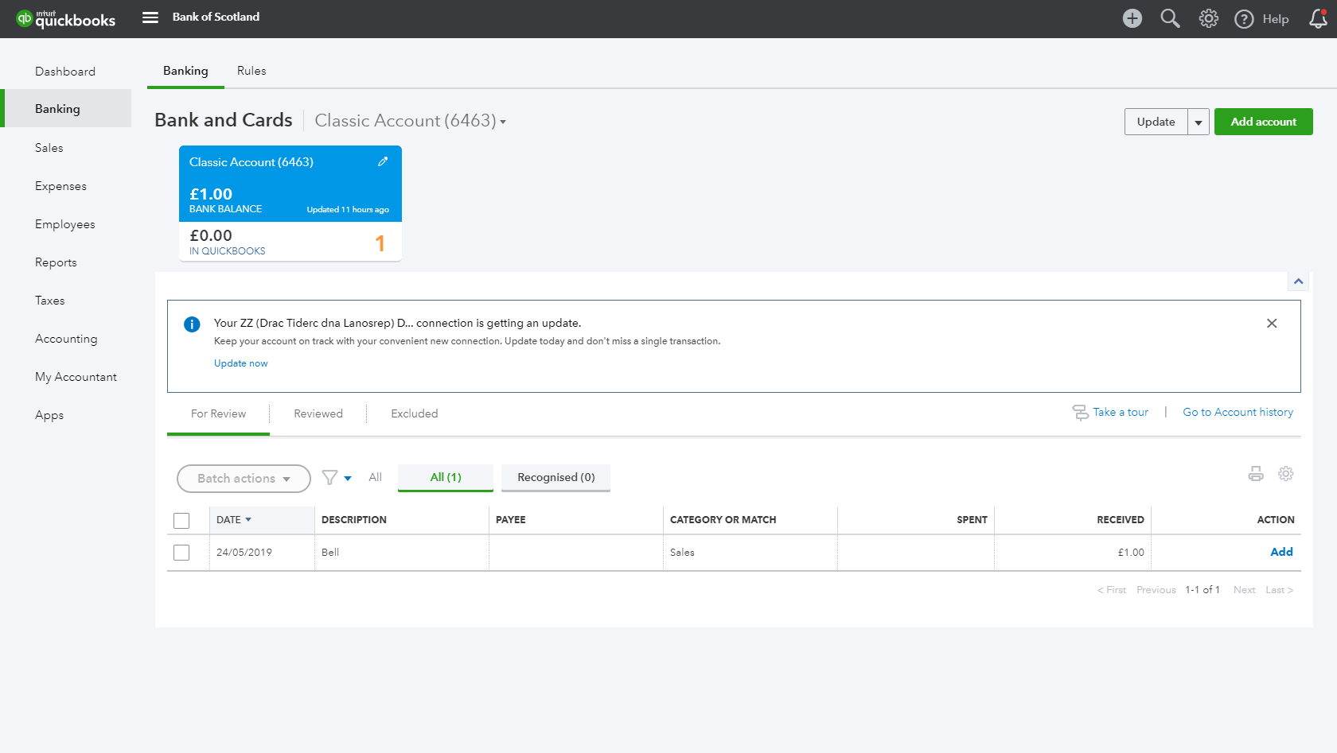Click the IN QUICKBOOKS label
Viewport: 1337px width, 753px height.
227,251
